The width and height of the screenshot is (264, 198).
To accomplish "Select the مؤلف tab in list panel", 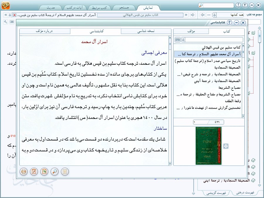I will pos(191,31).
